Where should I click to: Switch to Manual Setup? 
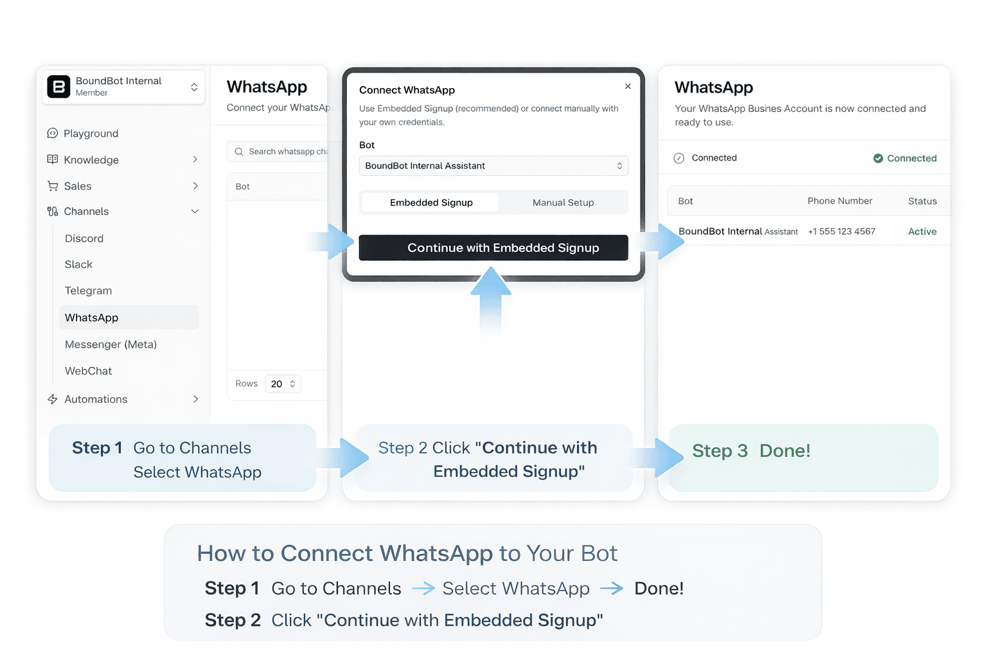tap(563, 202)
